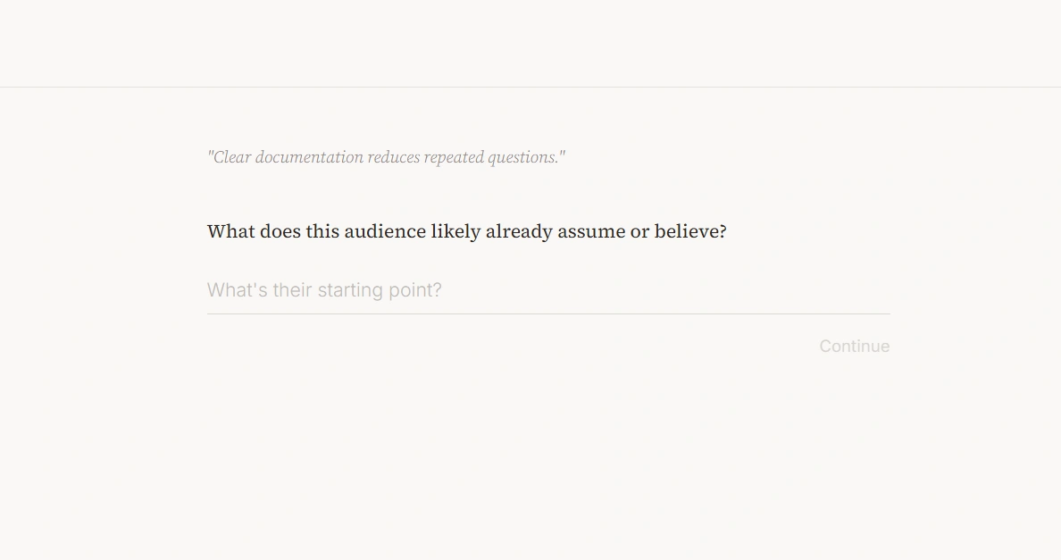Click the underline of the answer field
The height and width of the screenshot is (560, 1061).
coord(547,313)
